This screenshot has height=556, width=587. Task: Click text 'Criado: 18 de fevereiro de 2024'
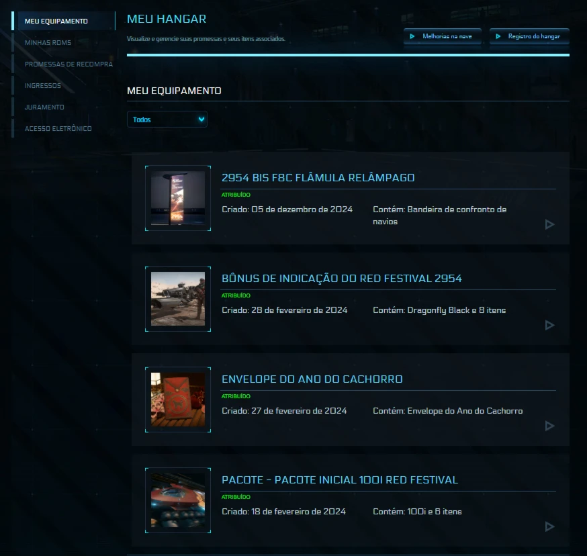coord(284,512)
